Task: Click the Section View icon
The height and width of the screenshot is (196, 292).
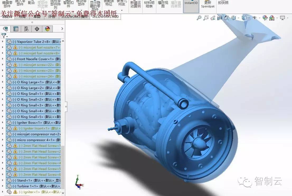Action: [220, 18]
